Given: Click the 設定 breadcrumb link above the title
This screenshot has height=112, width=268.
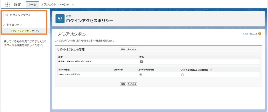Looking at the screenshot, I should tap(68, 16).
